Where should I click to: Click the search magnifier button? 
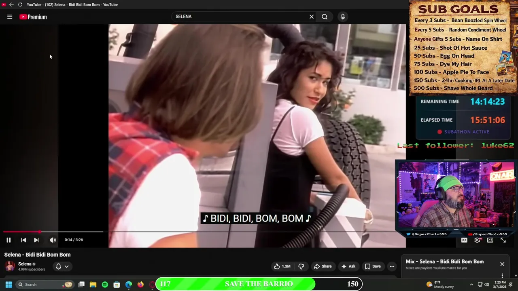pyautogui.click(x=325, y=17)
